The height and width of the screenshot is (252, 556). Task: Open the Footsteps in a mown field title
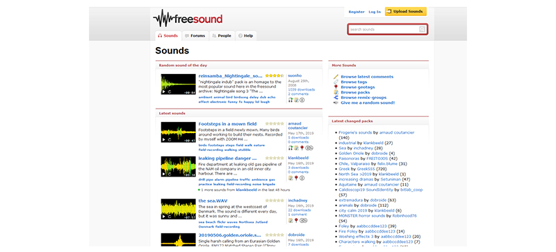[x=227, y=124]
